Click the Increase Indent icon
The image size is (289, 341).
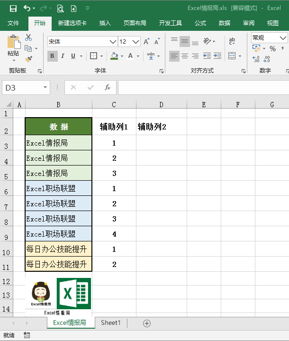pos(217,56)
